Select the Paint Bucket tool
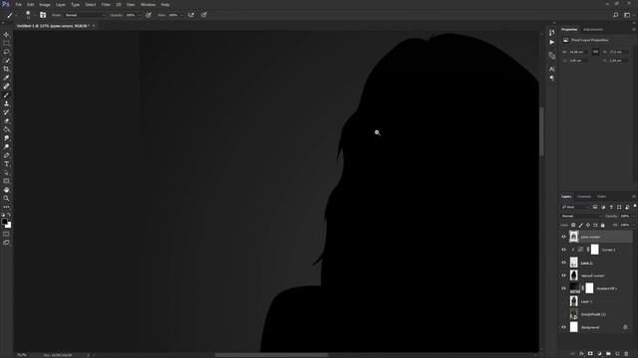 (x=6, y=129)
